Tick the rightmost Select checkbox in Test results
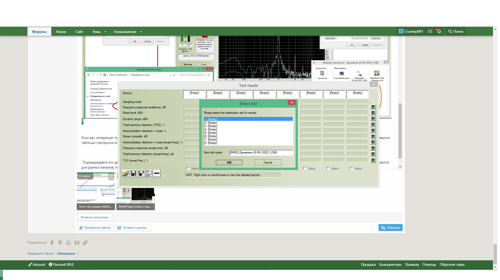500x280 pixels. (351, 169)
